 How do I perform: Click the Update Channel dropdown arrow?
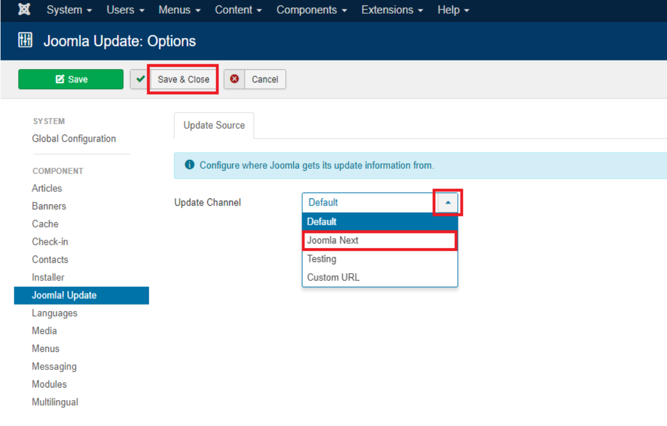tap(448, 202)
